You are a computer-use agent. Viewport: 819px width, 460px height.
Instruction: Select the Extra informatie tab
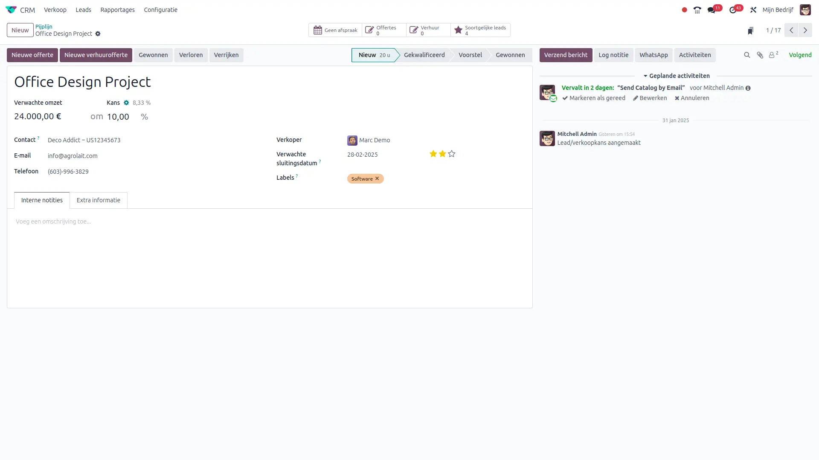point(99,200)
